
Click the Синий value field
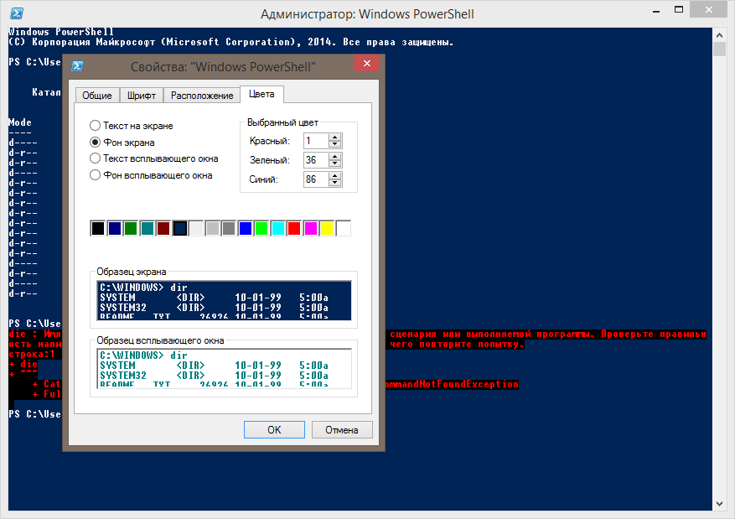click(x=316, y=179)
